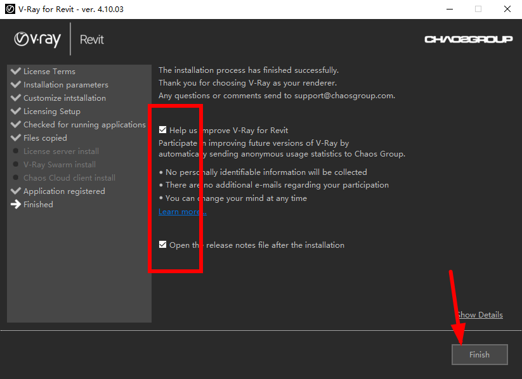Click the Revit product label

pyautogui.click(x=92, y=39)
